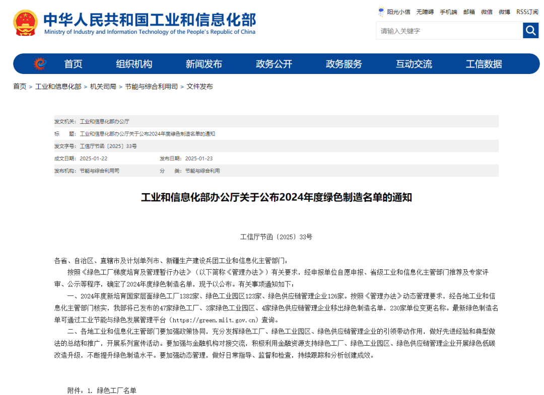Viewport: 544px width, 395px height.
Task: Switch to 政务公开 section
Action: click(274, 63)
